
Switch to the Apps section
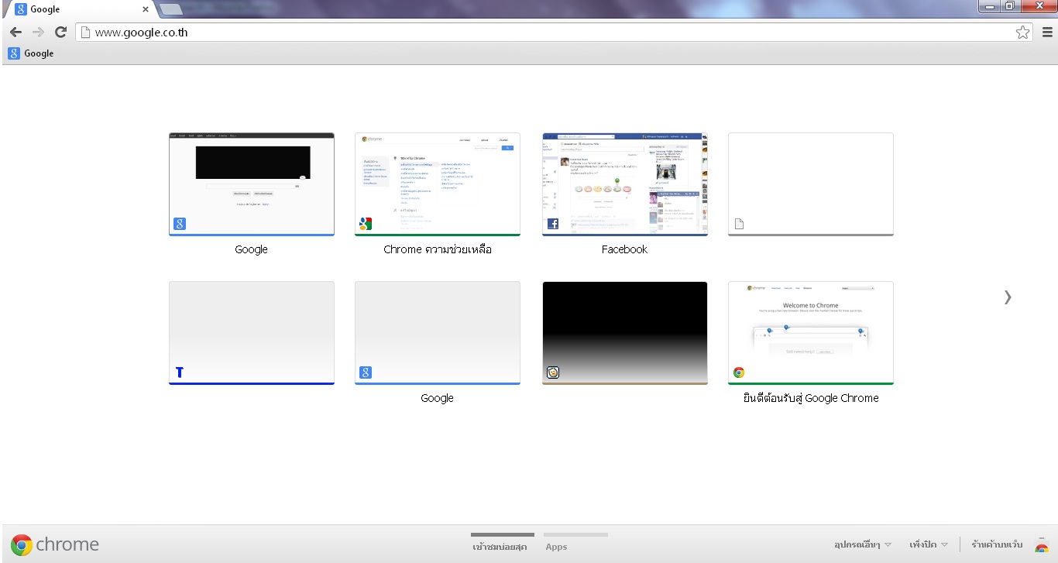pos(575,542)
